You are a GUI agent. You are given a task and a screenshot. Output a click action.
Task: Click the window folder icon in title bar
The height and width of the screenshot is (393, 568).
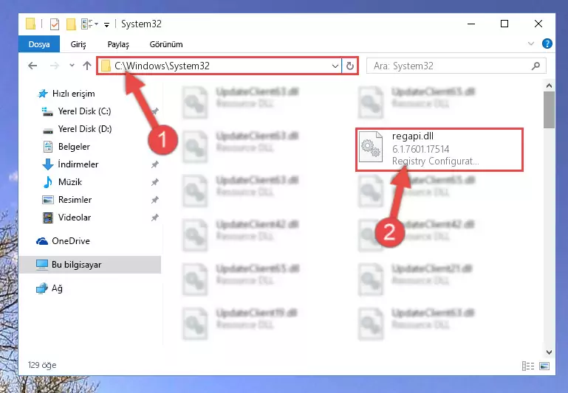[x=31, y=24]
